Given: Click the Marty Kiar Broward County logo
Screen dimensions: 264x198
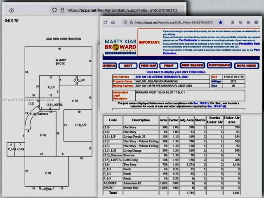Looking at the screenshot, I should pyautogui.click(x=120, y=47).
